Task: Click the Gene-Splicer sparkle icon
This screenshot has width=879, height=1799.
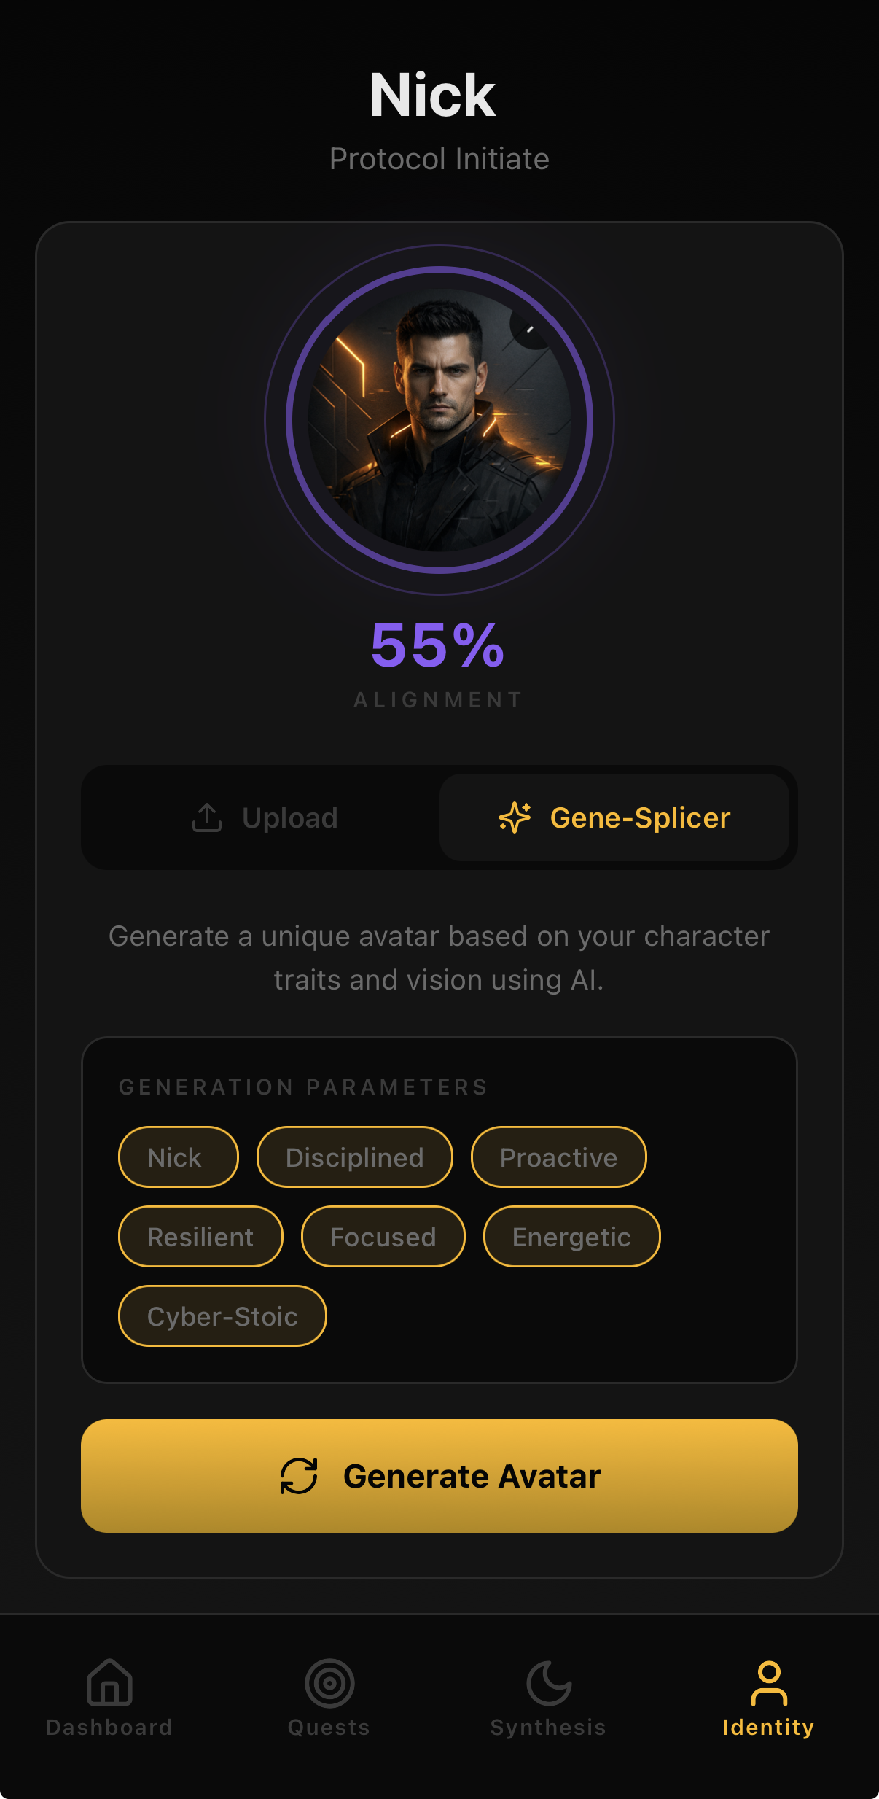Action: 515,817
